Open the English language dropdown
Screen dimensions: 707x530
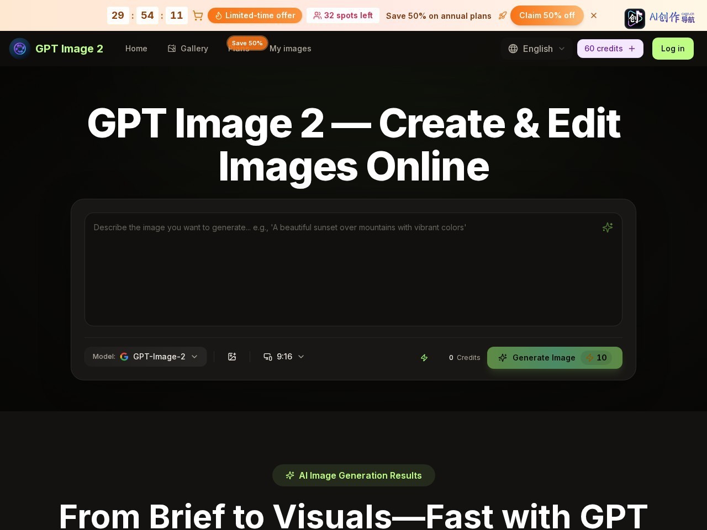(537, 49)
